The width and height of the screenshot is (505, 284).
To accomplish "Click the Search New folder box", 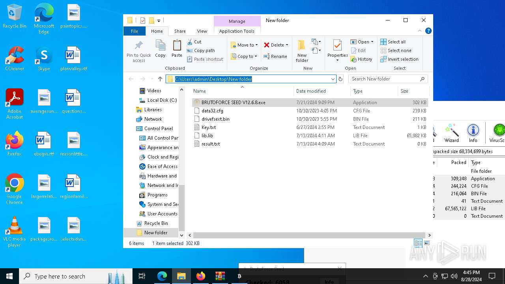I will (x=388, y=79).
